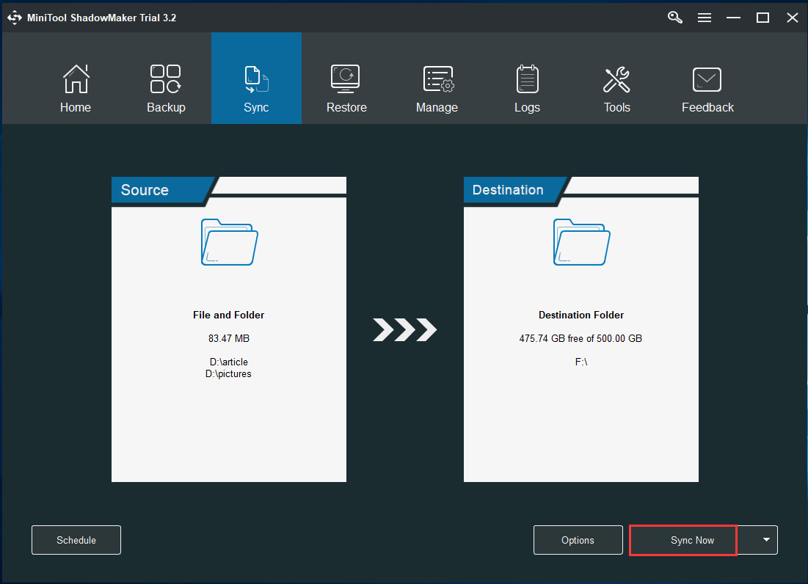Click the Destination folder panel
The image size is (808, 584).
(x=580, y=330)
